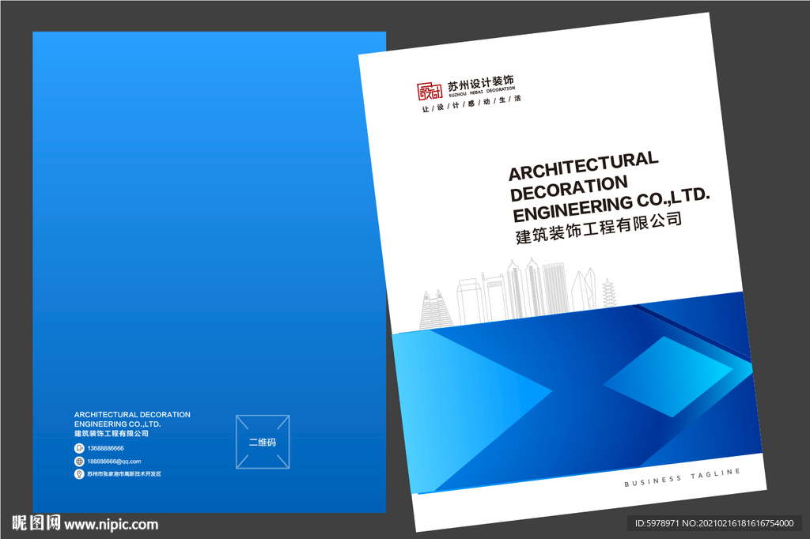Select the back cover line 'ENGINEERING CO.,LTD.'
The height and width of the screenshot is (539, 810).
117,424
